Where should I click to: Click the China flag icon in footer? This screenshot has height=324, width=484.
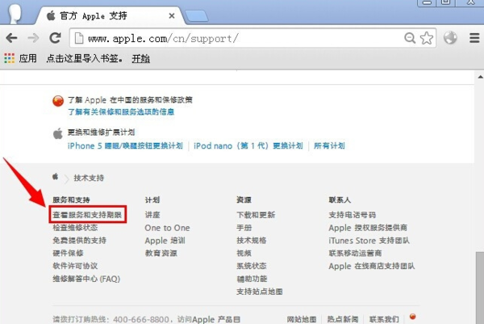click(413, 317)
